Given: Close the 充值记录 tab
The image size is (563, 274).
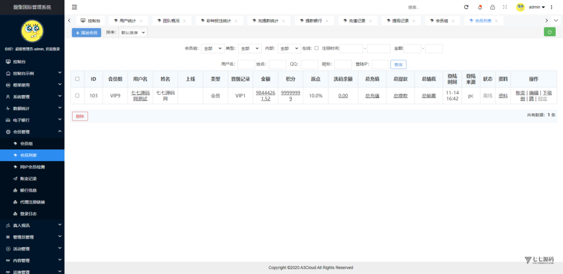Looking at the screenshot, I should tap(371, 21).
